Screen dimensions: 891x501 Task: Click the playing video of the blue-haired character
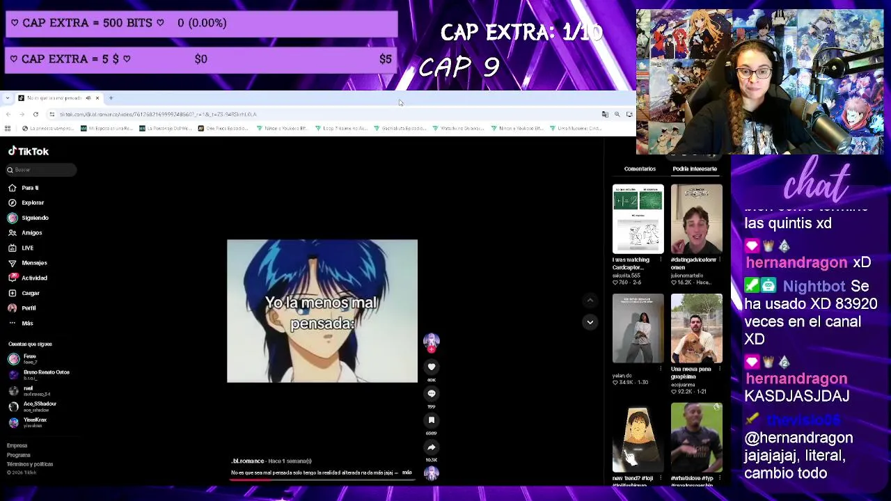point(322,311)
